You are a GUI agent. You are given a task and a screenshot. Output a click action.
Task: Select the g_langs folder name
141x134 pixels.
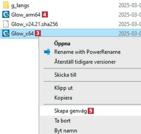click(20, 5)
